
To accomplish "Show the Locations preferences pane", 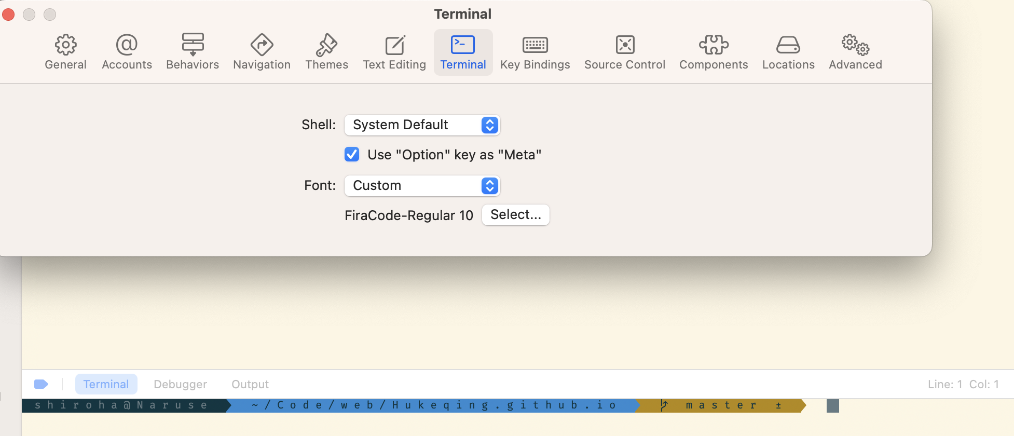I will [x=788, y=52].
